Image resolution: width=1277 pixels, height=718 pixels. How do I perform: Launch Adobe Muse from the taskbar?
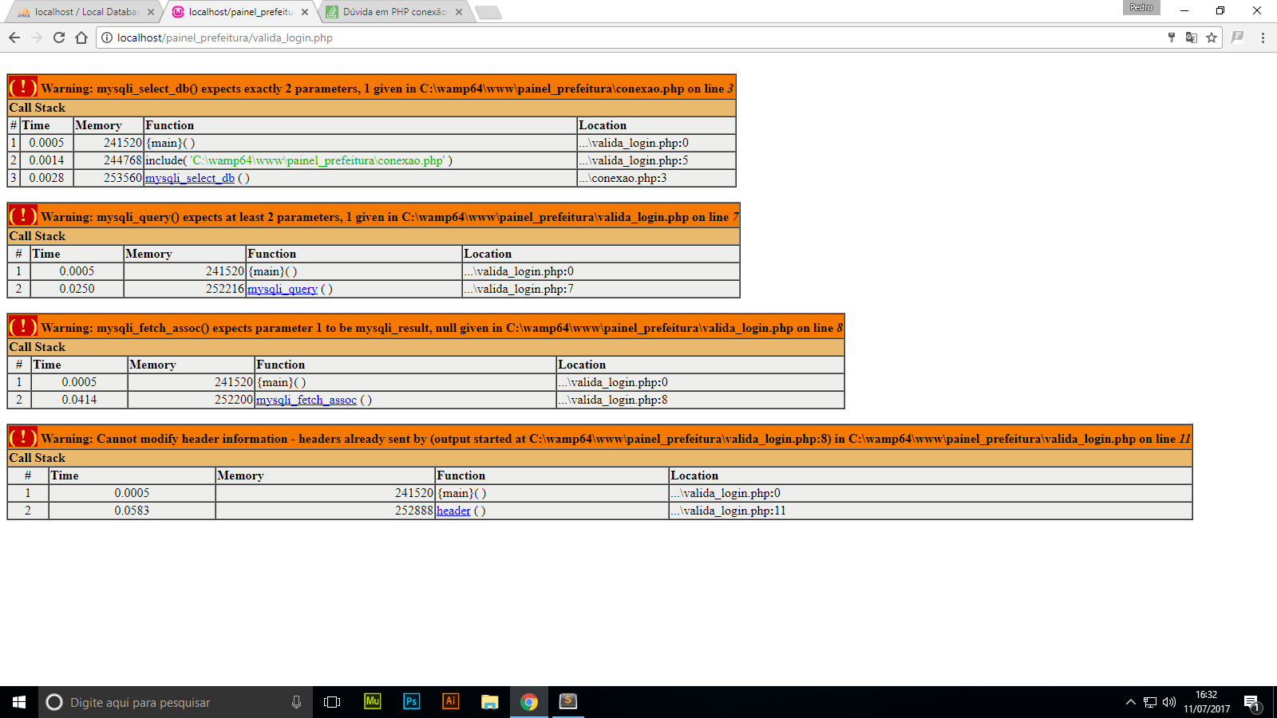click(372, 701)
